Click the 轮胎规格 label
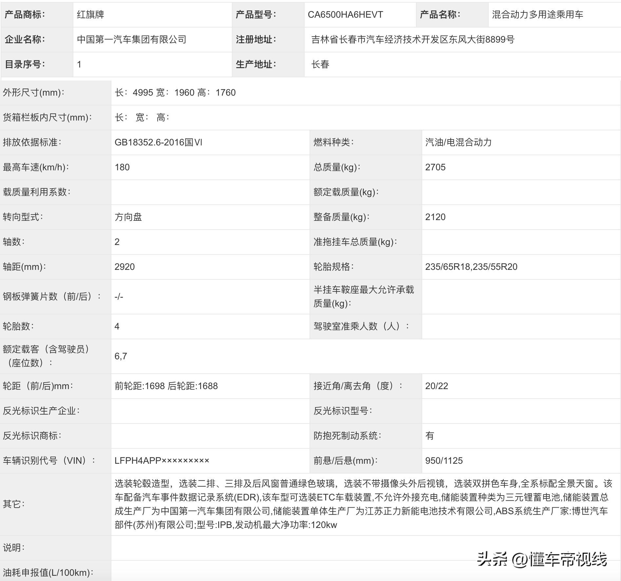This screenshot has height=581, width=621. click(333, 267)
